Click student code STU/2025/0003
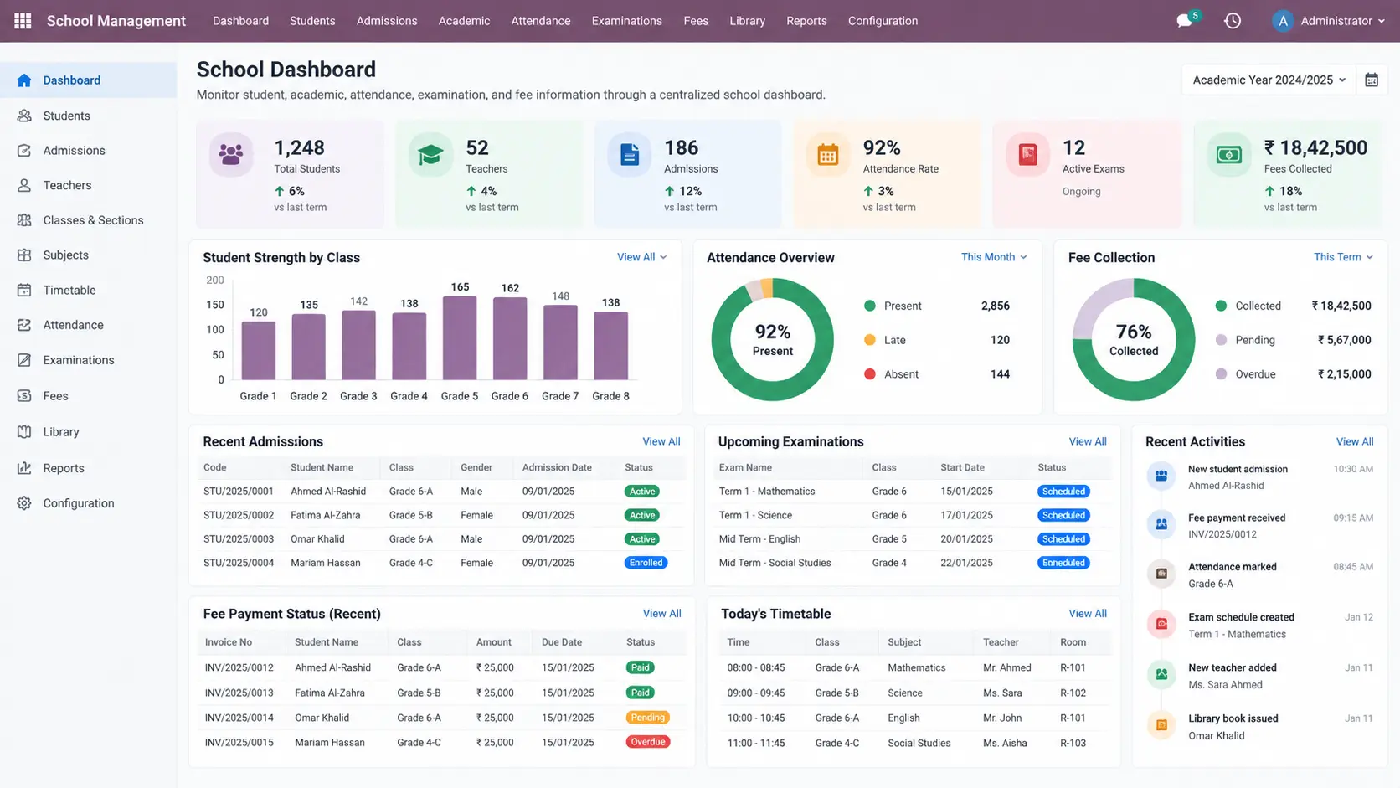This screenshot has height=788, width=1400. click(x=239, y=539)
